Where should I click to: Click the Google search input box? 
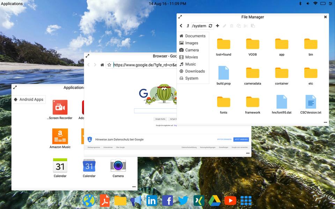pyautogui.click(x=155, y=111)
